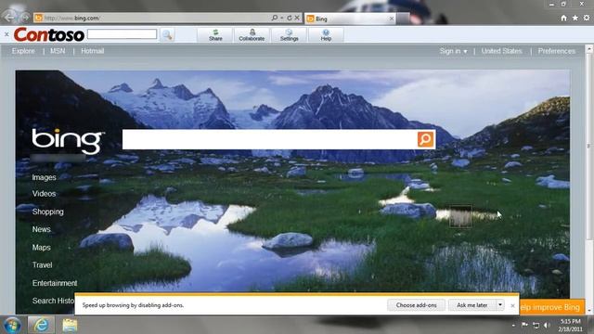Image resolution: width=594 pixels, height=334 pixels.
Task: Open Windows Explorer taskbar folder icon
Action: [x=70, y=325]
